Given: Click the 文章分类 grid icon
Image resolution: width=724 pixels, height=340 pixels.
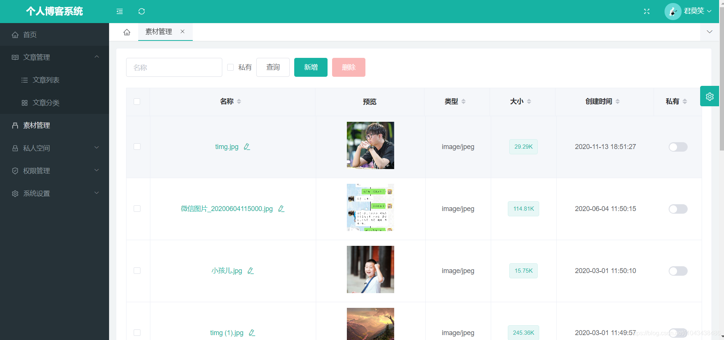Looking at the screenshot, I should pyautogui.click(x=25, y=103).
